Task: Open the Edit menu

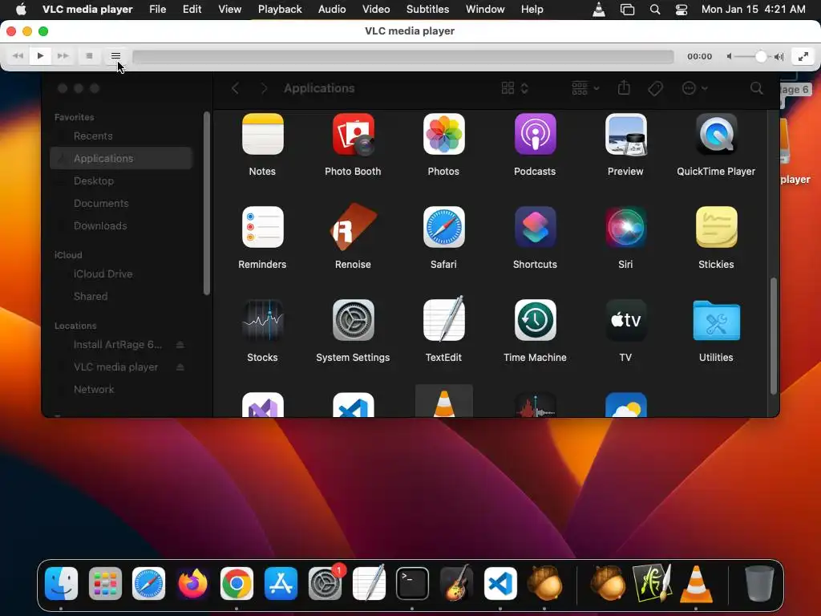Action: 192,10
